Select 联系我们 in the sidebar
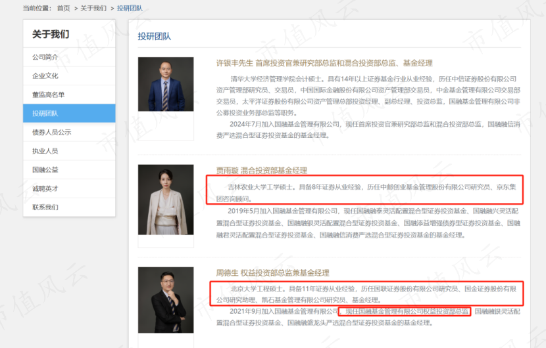 pyautogui.click(x=69, y=207)
